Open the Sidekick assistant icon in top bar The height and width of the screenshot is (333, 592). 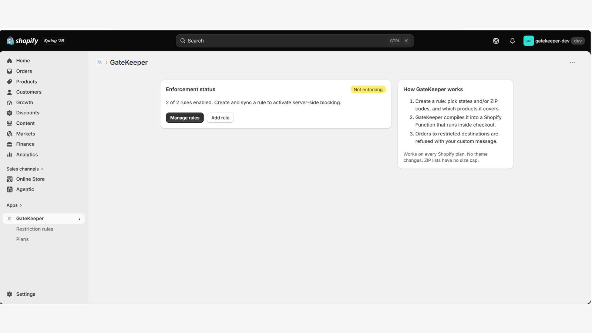point(496,41)
